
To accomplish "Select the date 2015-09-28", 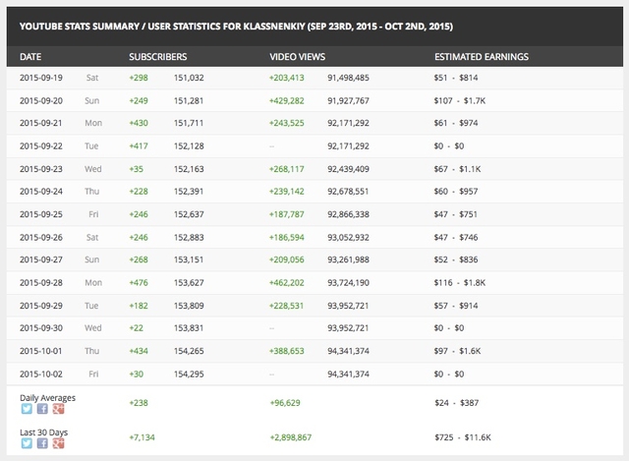I will 41,282.
